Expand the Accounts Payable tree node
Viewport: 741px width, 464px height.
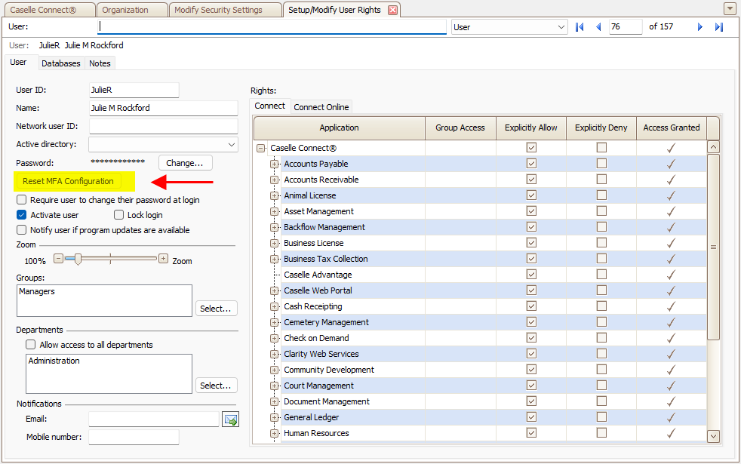[274, 164]
